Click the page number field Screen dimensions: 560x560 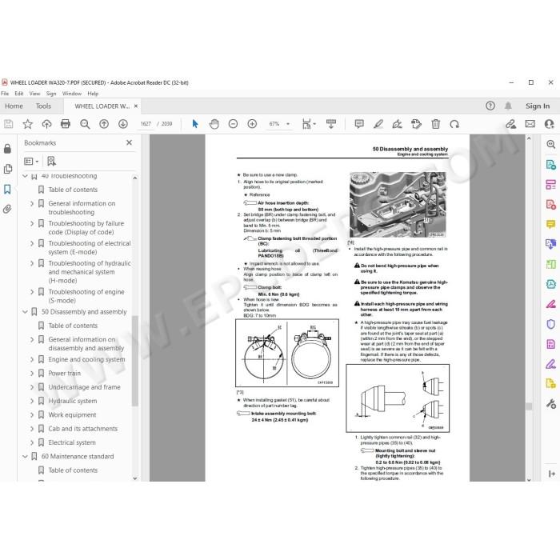pyautogui.click(x=146, y=124)
